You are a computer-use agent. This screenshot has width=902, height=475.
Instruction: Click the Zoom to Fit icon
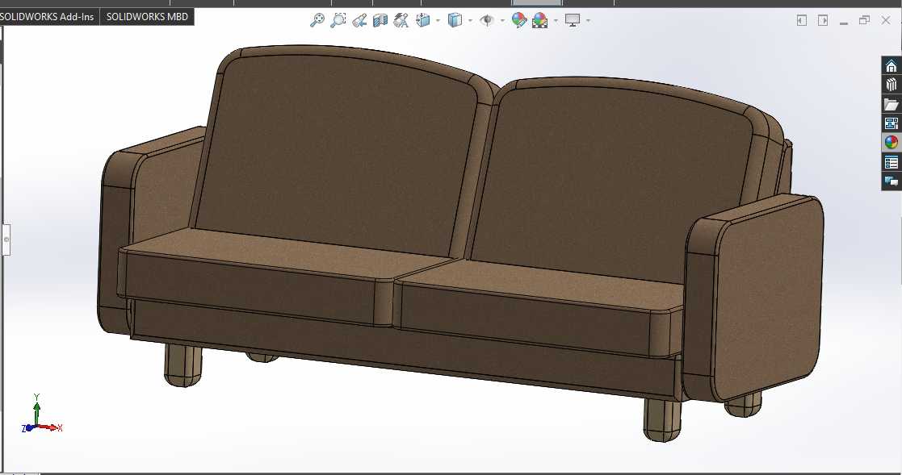click(x=317, y=21)
